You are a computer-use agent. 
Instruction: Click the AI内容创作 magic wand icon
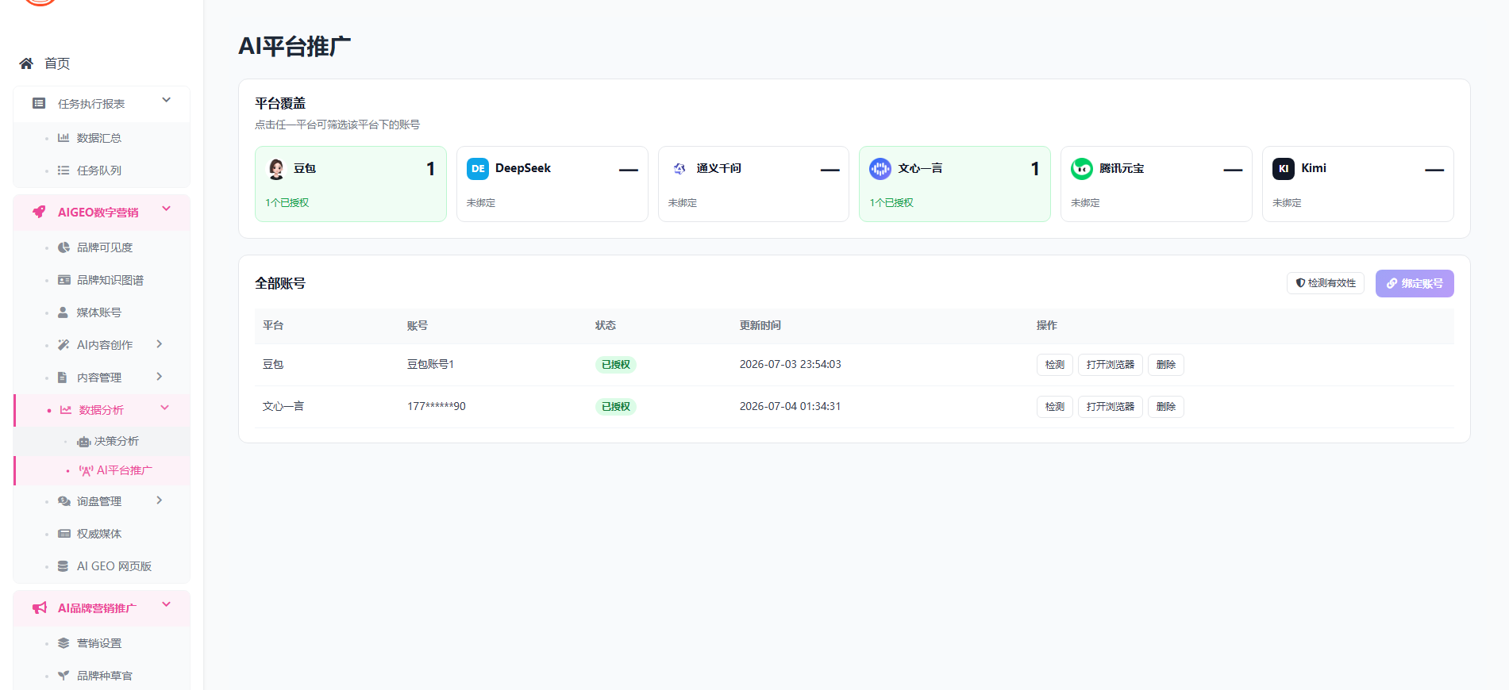(64, 345)
